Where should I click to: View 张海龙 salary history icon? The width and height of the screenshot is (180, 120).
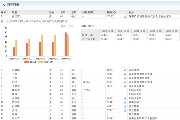click(125, 86)
